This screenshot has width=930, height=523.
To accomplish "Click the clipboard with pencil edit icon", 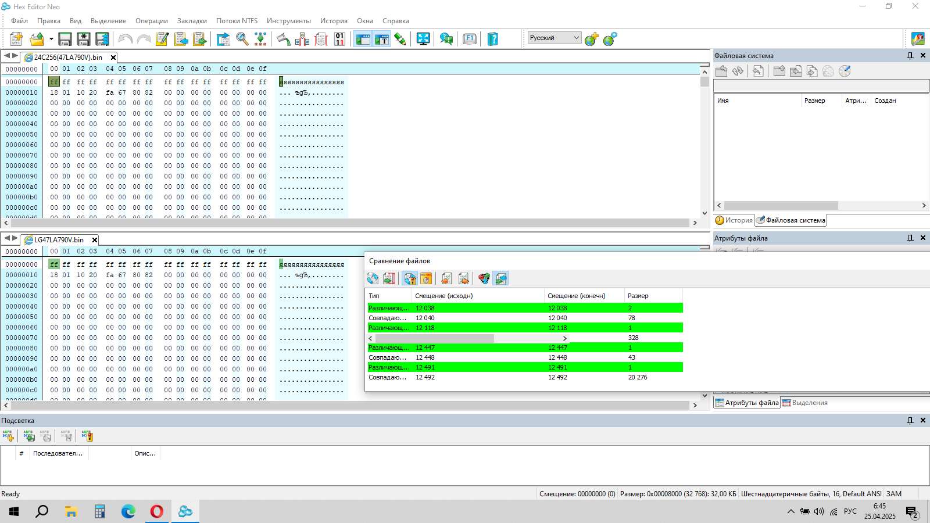I will point(162,39).
